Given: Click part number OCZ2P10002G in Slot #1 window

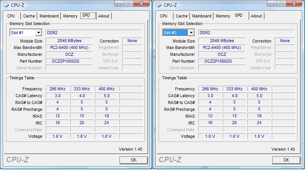Looking at the screenshot, I should pos(69,61).
